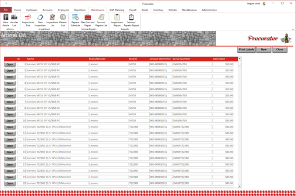This screenshot has height=196, width=296.
Task: Open the Articles List icon
Action: pos(14,19)
